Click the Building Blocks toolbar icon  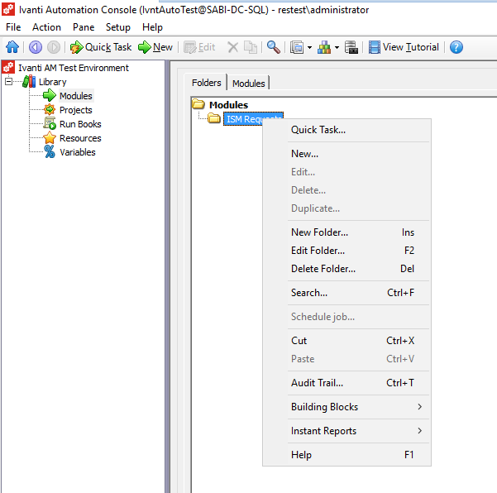(x=324, y=47)
